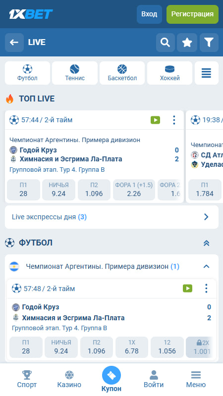
Task: Open three-dot options in TOP LIVE card
Action: (174, 120)
